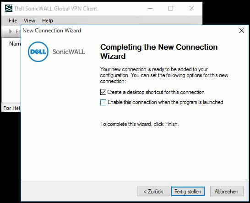Viewport: 250px width, 203px height.
Task: Click the Dell logo in the wizard
Action: (38, 52)
